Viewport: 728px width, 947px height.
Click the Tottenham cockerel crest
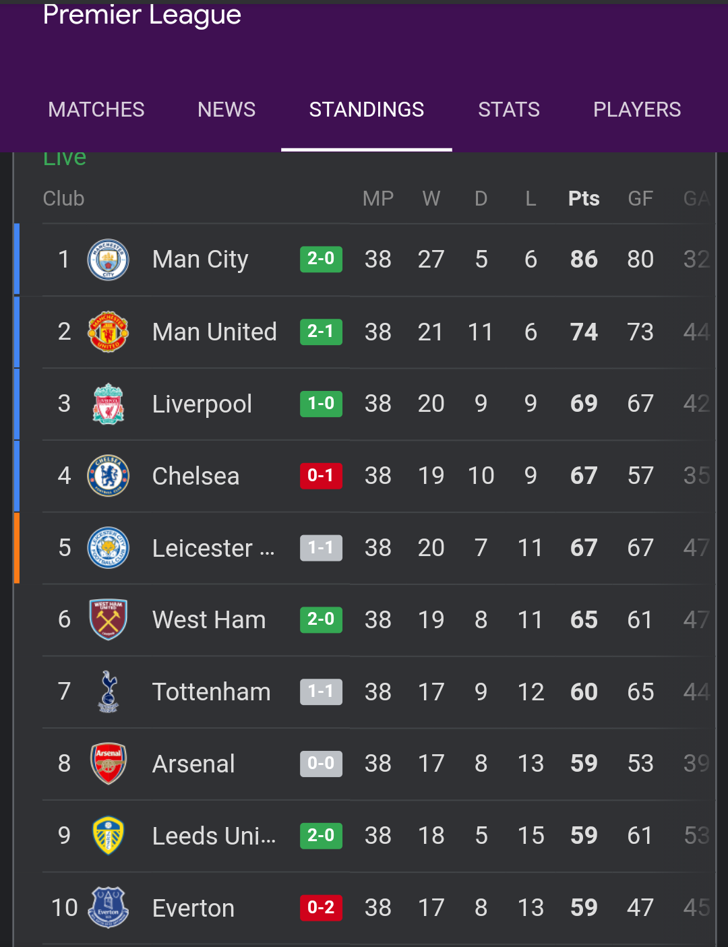108,692
